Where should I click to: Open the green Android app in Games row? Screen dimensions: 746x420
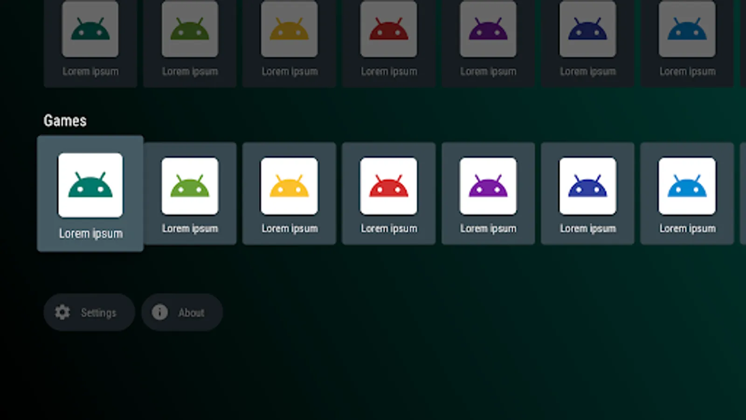(190, 193)
